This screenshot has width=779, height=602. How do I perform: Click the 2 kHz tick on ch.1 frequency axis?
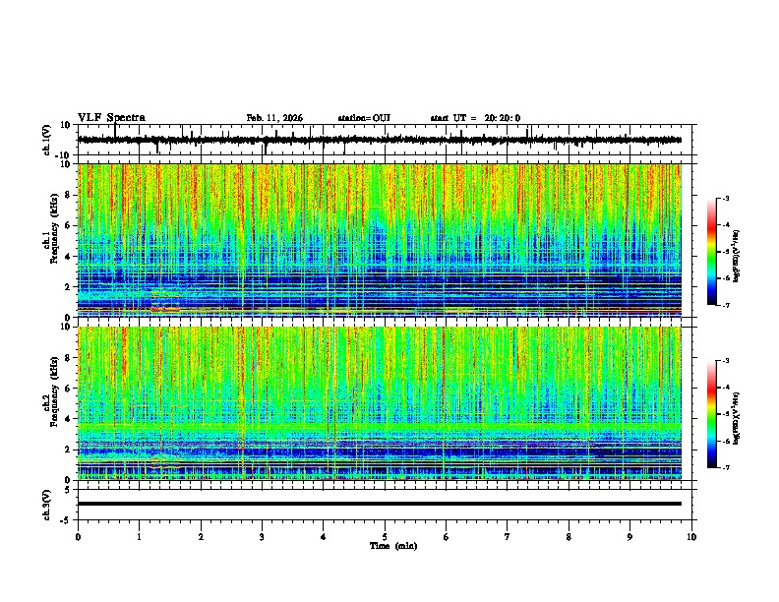pos(68,287)
